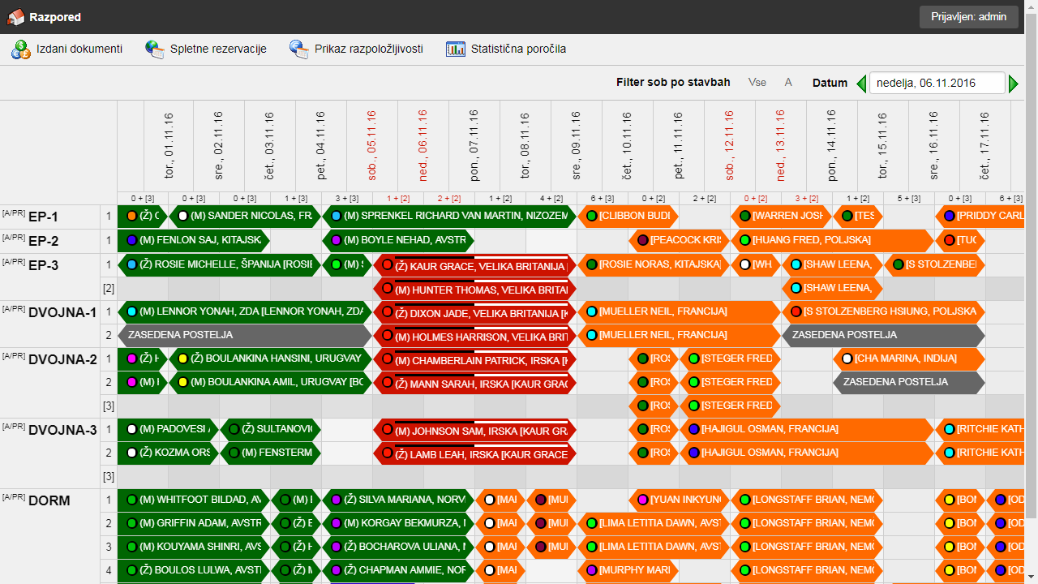Click the EP-1 room label
This screenshot has height=584, width=1038.
tap(43, 217)
